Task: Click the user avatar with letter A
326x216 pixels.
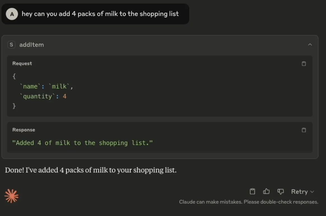Action: click(11, 14)
